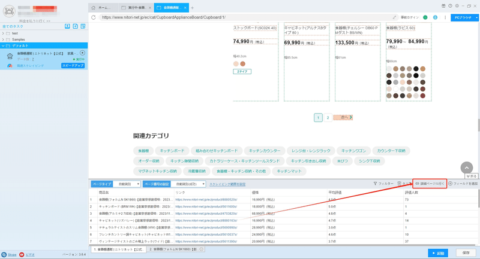Click the 折る collapse panel toggle
The image size is (480, 259).
coord(472,176)
